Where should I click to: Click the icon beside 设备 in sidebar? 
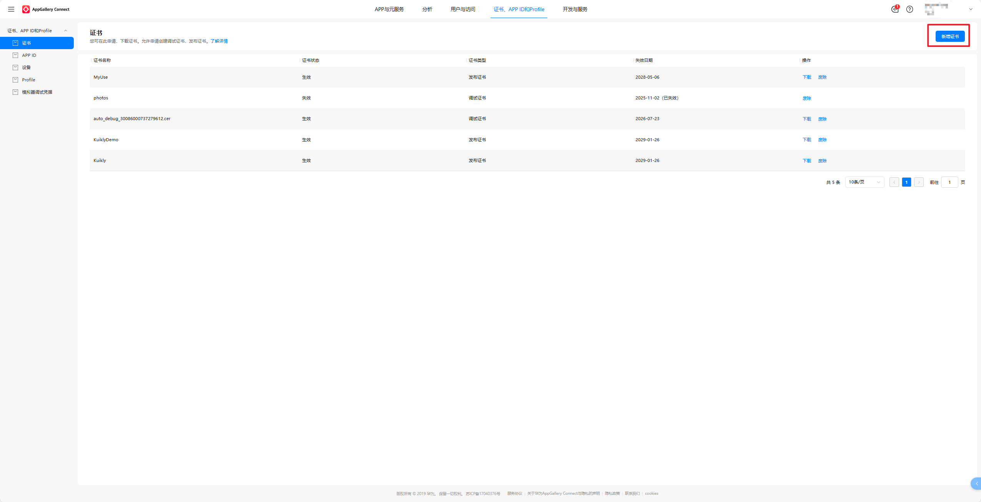click(15, 68)
